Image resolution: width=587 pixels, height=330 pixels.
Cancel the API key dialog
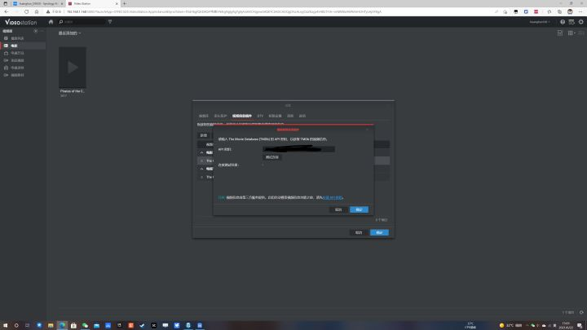click(338, 209)
